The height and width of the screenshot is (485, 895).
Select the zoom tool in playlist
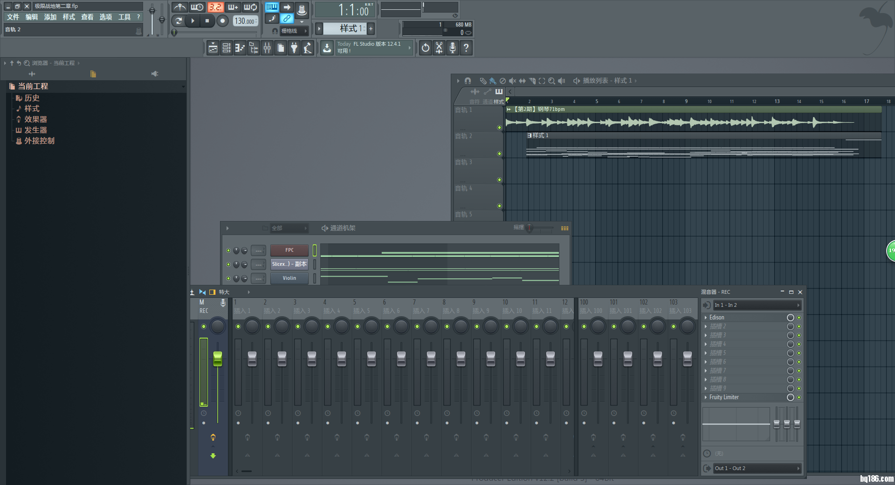551,81
